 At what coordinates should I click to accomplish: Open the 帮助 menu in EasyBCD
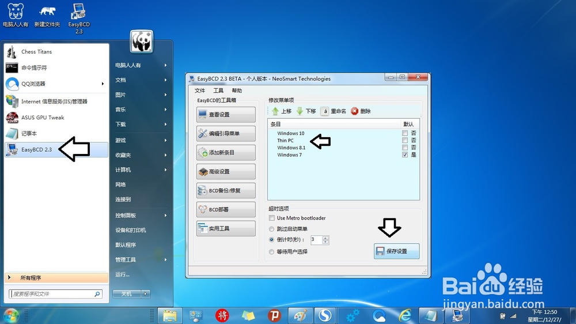(x=237, y=91)
